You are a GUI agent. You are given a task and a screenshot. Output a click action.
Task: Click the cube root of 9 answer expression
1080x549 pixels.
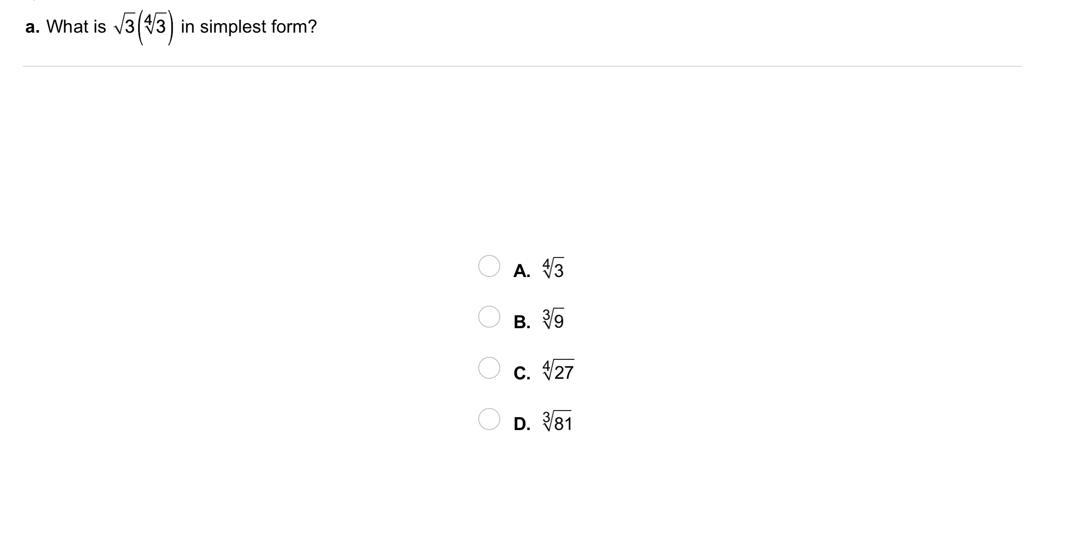click(553, 319)
